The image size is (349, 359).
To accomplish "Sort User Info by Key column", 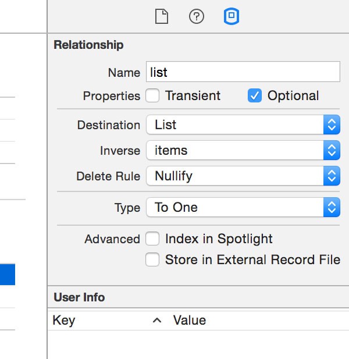I will [108, 320].
